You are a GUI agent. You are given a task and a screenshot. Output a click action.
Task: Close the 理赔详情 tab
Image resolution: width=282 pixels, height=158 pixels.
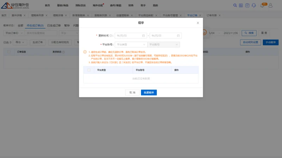[x=66, y=15]
